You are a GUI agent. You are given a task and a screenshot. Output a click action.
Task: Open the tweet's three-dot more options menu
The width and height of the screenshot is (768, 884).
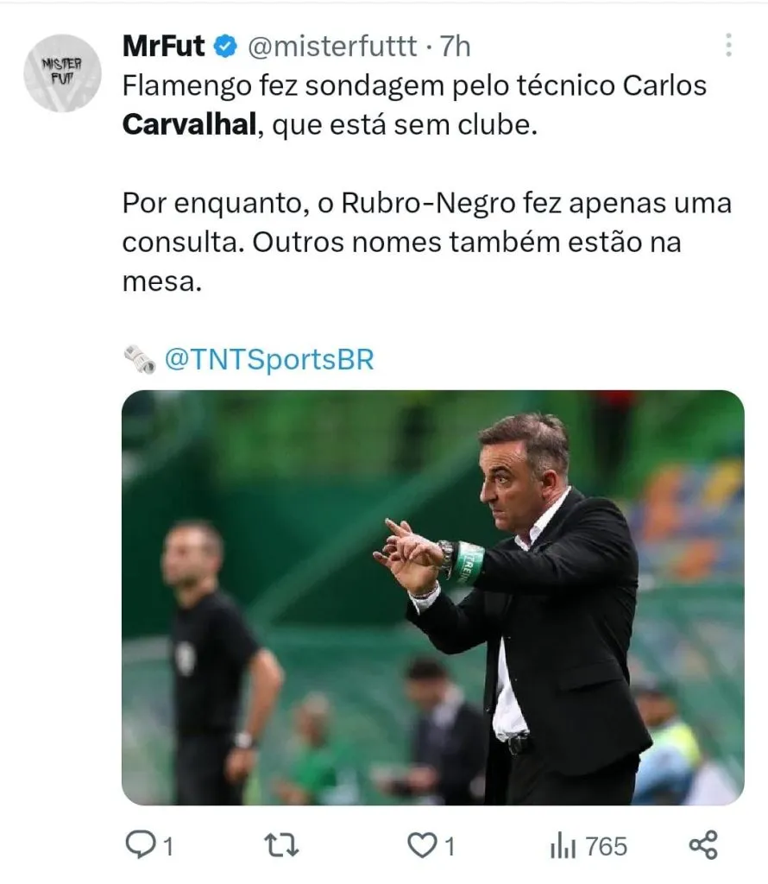(x=728, y=45)
